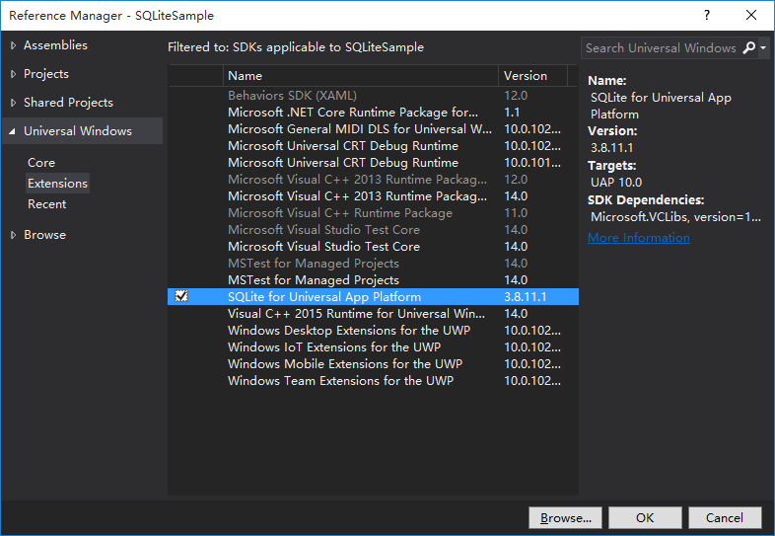Click the help question mark button
The image size is (775, 536).
pos(707,15)
